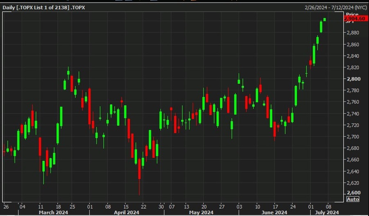369x216 pixels.
Task: Click the 2,820 price axis label
Action: (353, 67)
